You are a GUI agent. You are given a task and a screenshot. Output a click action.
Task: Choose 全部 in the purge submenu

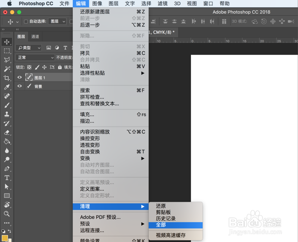pyautogui.click(x=176, y=225)
